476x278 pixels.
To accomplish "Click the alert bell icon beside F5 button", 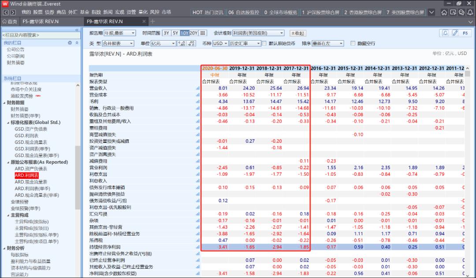I will 445,33.
